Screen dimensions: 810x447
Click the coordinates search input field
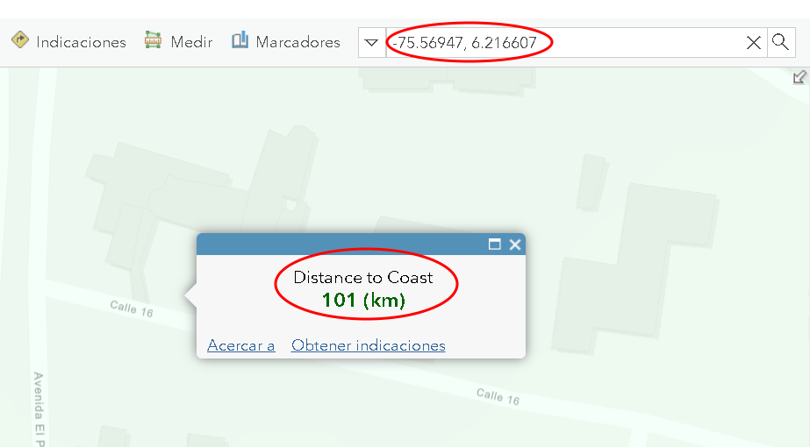[x=564, y=42]
